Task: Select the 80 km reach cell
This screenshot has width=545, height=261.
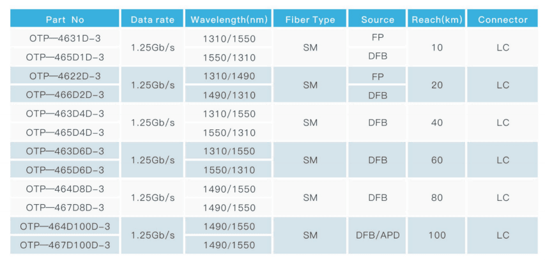Action: point(436,198)
